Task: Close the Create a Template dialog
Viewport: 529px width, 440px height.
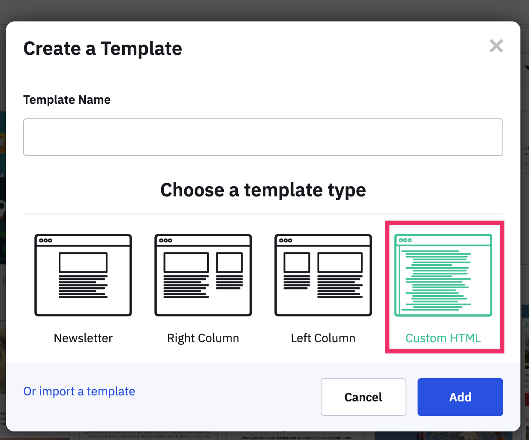Action: (x=496, y=46)
